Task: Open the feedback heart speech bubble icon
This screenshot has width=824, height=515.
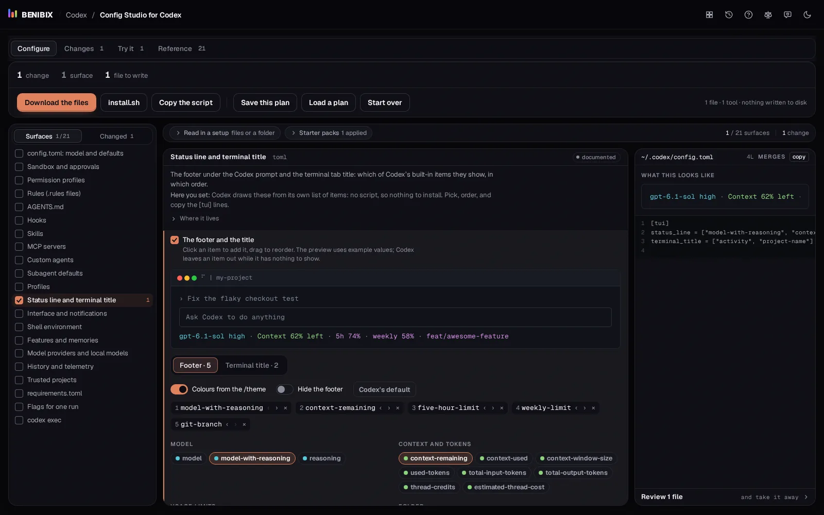Action: pyautogui.click(x=787, y=15)
